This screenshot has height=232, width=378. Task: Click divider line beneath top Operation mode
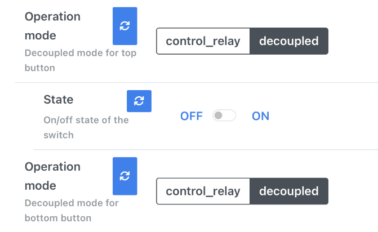(x=196, y=82)
